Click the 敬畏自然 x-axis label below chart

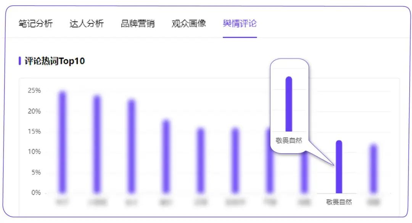coord(339,202)
